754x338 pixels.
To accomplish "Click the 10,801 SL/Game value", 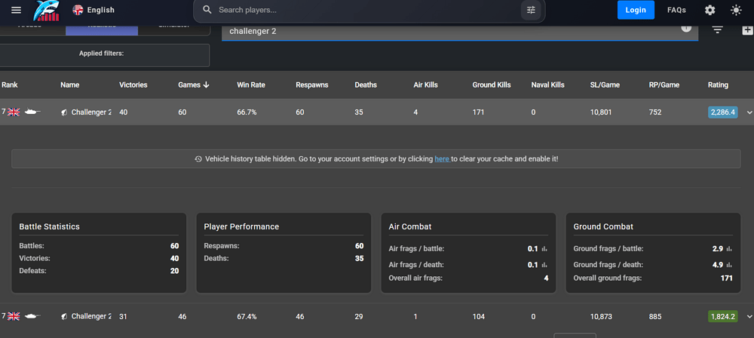I will [601, 112].
